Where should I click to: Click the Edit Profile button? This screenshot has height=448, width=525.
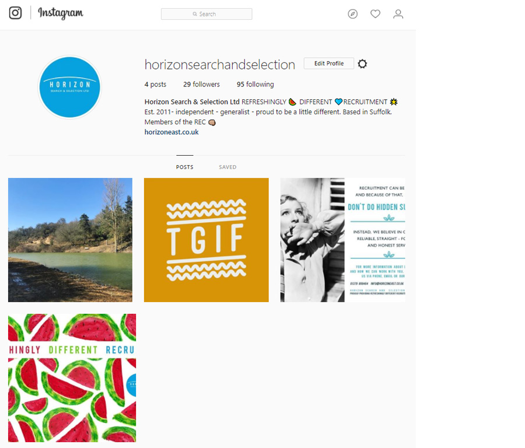pyautogui.click(x=329, y=63)
